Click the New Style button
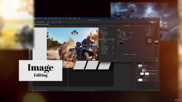Screen dimensions: 182x102 (150, 33)
